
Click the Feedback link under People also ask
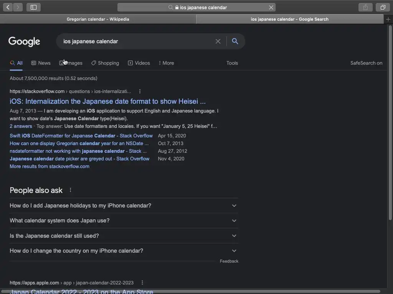coord(229,261)
